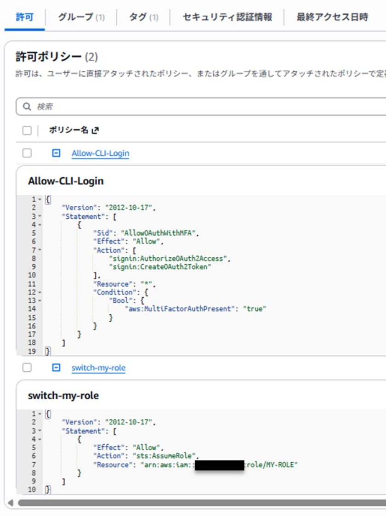Image resolution: width=386 pixels, height=516 pixels.
Task: Click the "aws:MultiFactorAuthPresent" condition key
Action: (x=180, y=309)
